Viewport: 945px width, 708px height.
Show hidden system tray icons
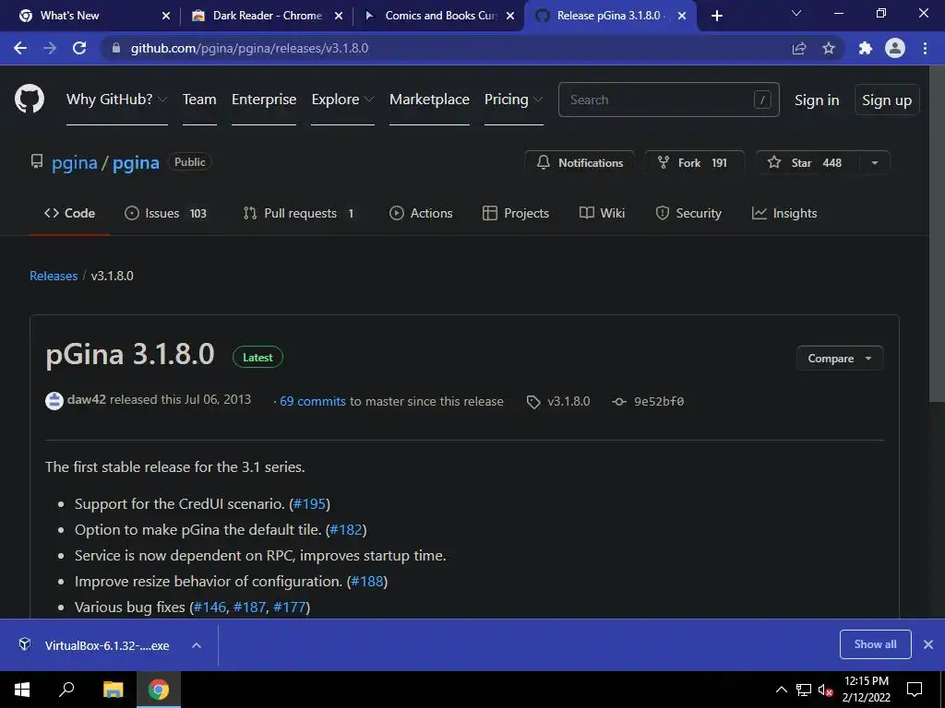pyautogui.click(x=781, y=690)
